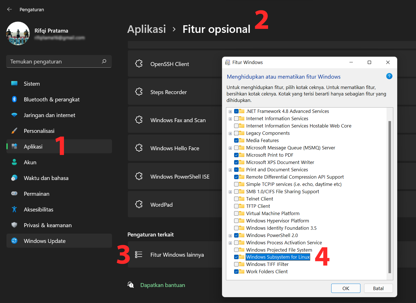Open the Akun settings category
416x303 pixels.
pyautogui.click(x=59, y=162)
